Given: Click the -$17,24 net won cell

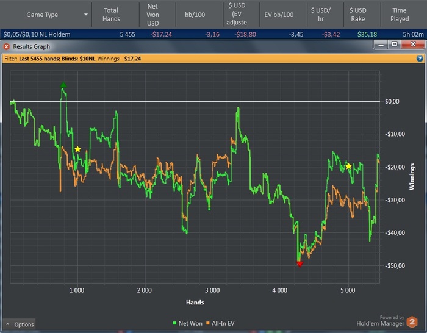Looking at the screenshot, I should [161, 34].
